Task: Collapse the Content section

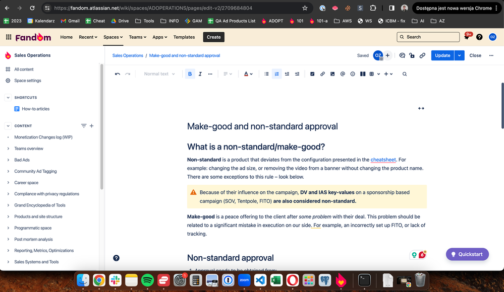Action: [8, 126]
